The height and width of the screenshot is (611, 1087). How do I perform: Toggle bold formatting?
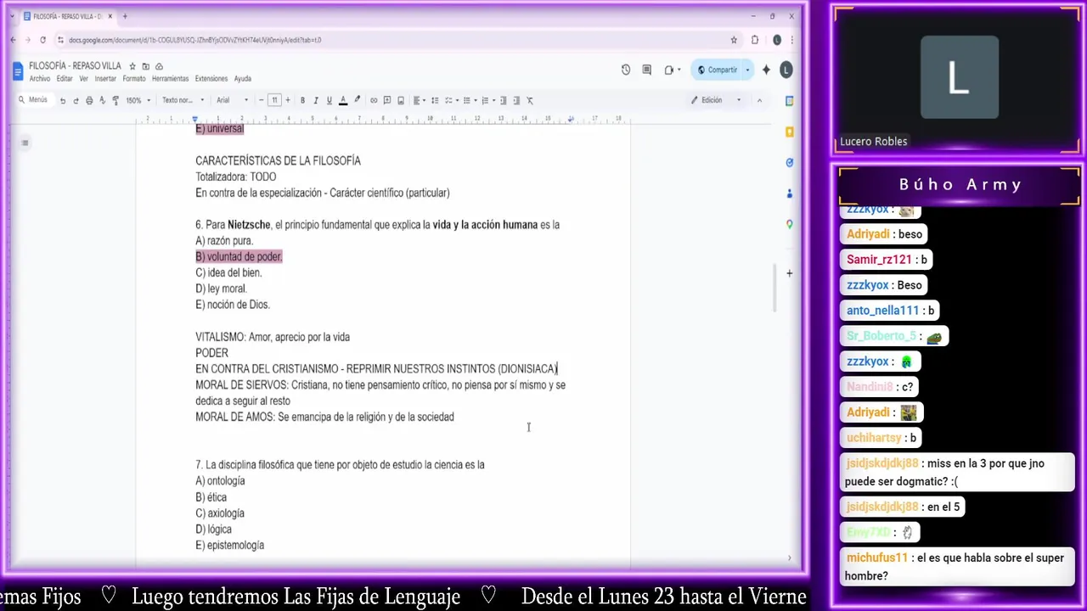[302, 100]
